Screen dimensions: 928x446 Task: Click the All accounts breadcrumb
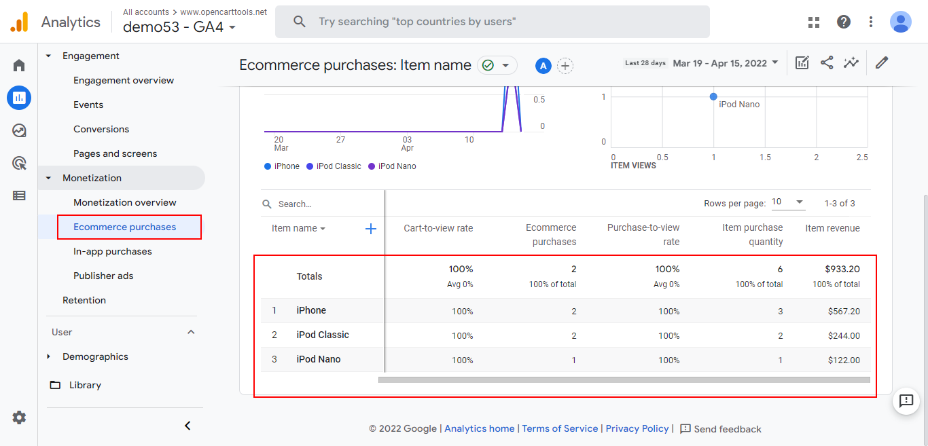[146, 12]
